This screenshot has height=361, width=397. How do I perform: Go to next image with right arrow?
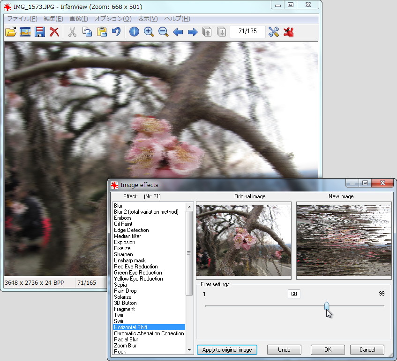point(193,32)
